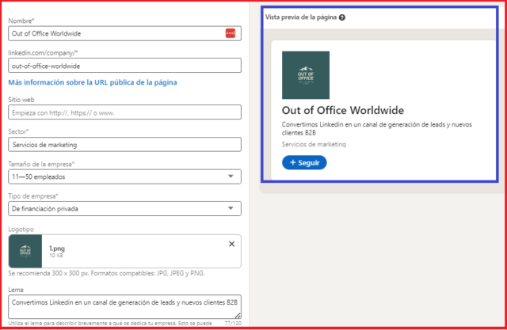This screenshot has height=330, width=507.
Task: Click the Sector input with Servicios de marketing
Action: click(124, 144)
